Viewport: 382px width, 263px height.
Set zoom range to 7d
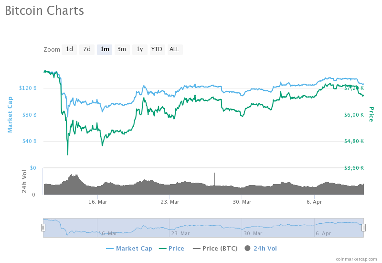tap(87, 50)
